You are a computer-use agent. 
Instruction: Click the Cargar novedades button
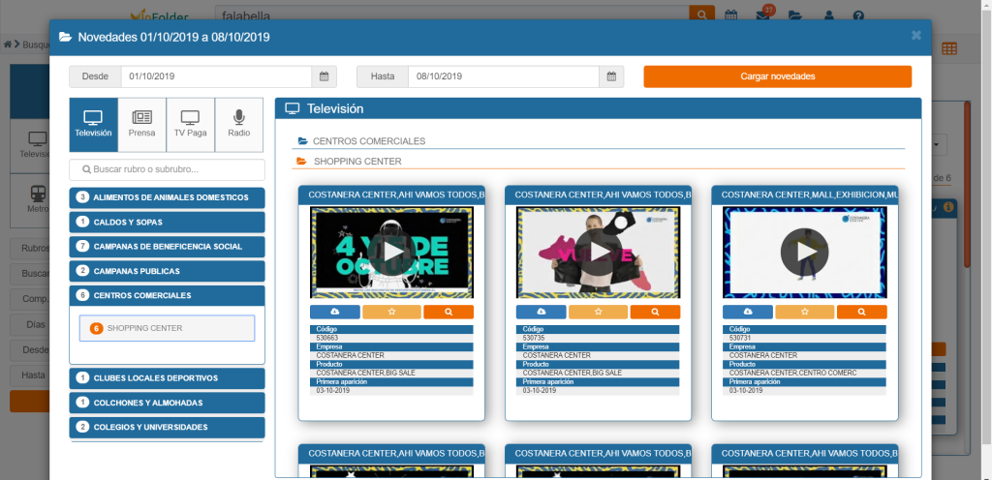point(778,76)
